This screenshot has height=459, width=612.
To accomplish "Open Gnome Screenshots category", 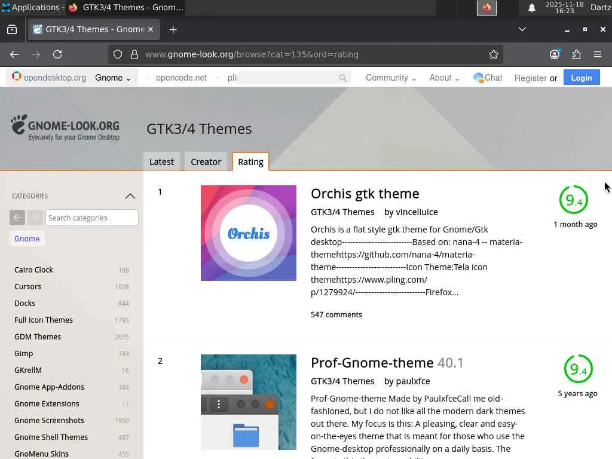I will click(49, 421).
